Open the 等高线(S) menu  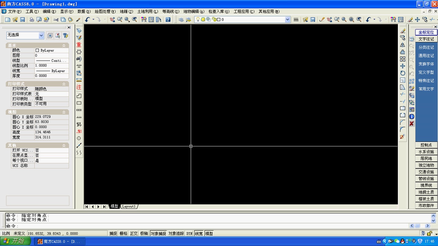[x=171, y=11]
